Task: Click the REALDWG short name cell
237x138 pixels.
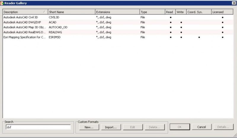Action: tap(55, 32)
